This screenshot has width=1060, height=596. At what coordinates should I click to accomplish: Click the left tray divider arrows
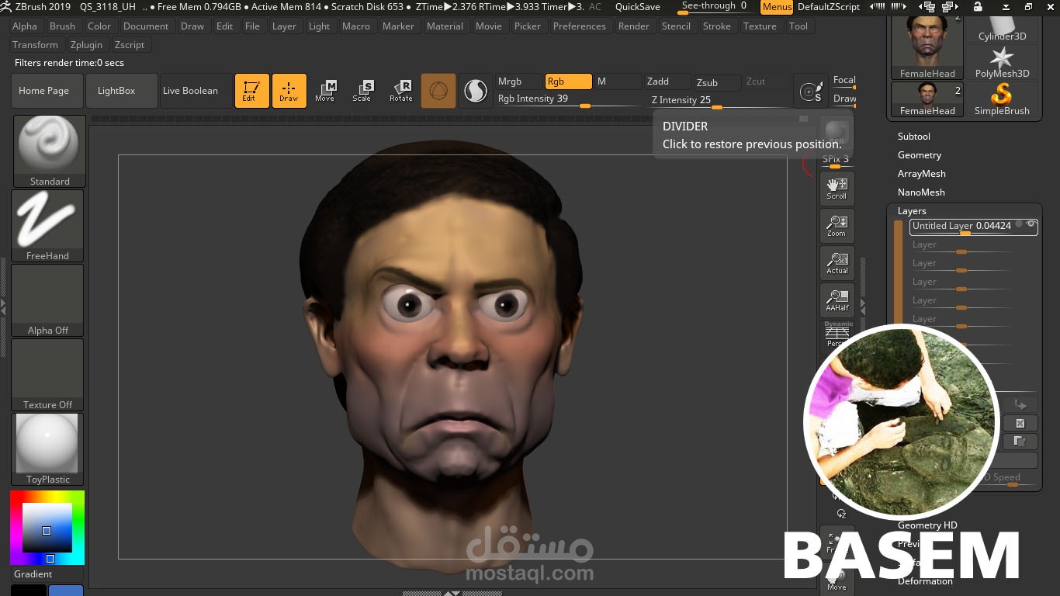tap(3, 307)
